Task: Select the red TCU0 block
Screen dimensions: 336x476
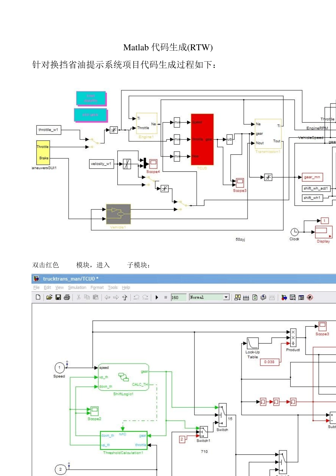Action: click(x=202, y=140)
